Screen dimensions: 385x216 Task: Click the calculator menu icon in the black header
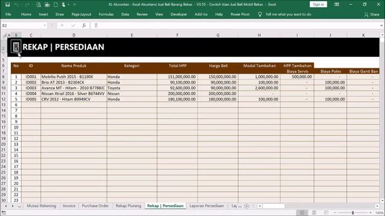coord(16,47)
